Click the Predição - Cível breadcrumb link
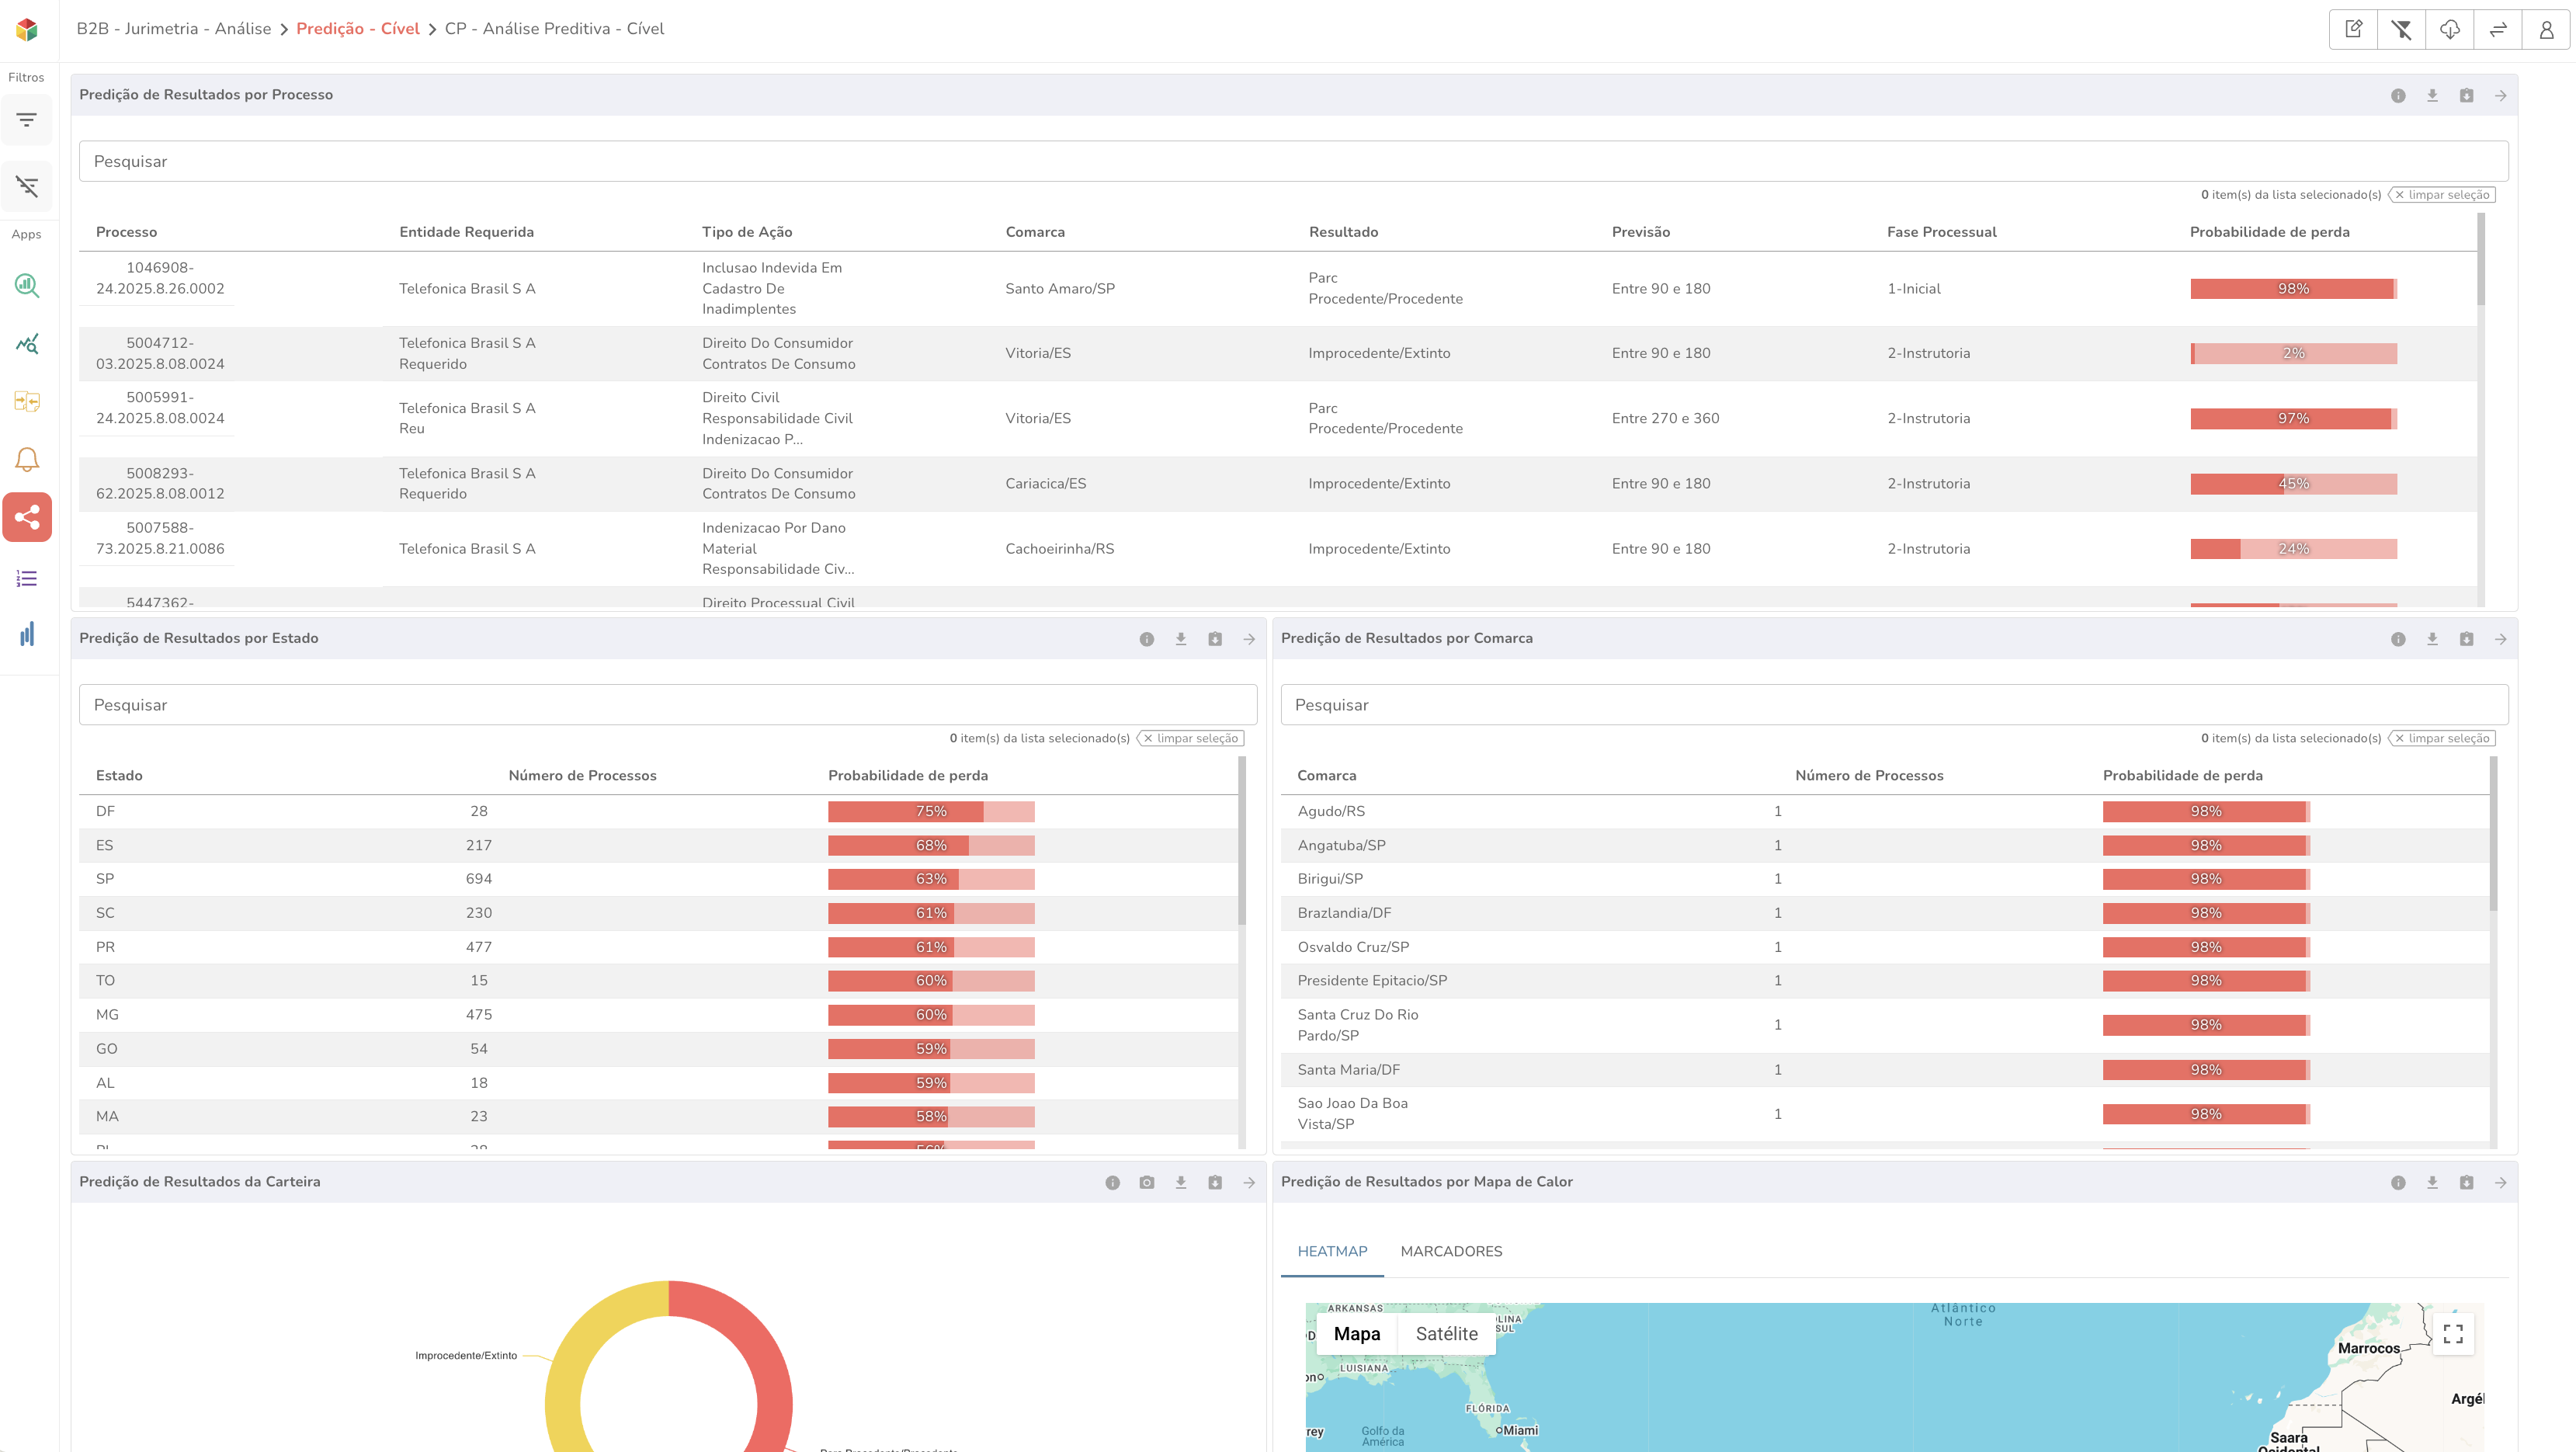2576x1452 pixels. [x=357, y=29]
